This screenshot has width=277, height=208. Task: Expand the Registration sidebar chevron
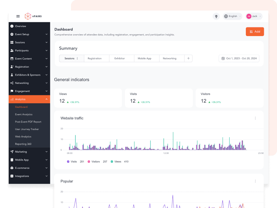pyautogui.click(x=46, y=67)
